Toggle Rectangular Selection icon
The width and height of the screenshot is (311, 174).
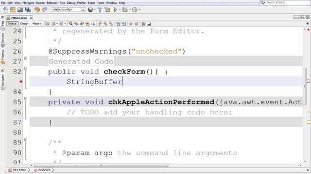[x=93, y=24]
